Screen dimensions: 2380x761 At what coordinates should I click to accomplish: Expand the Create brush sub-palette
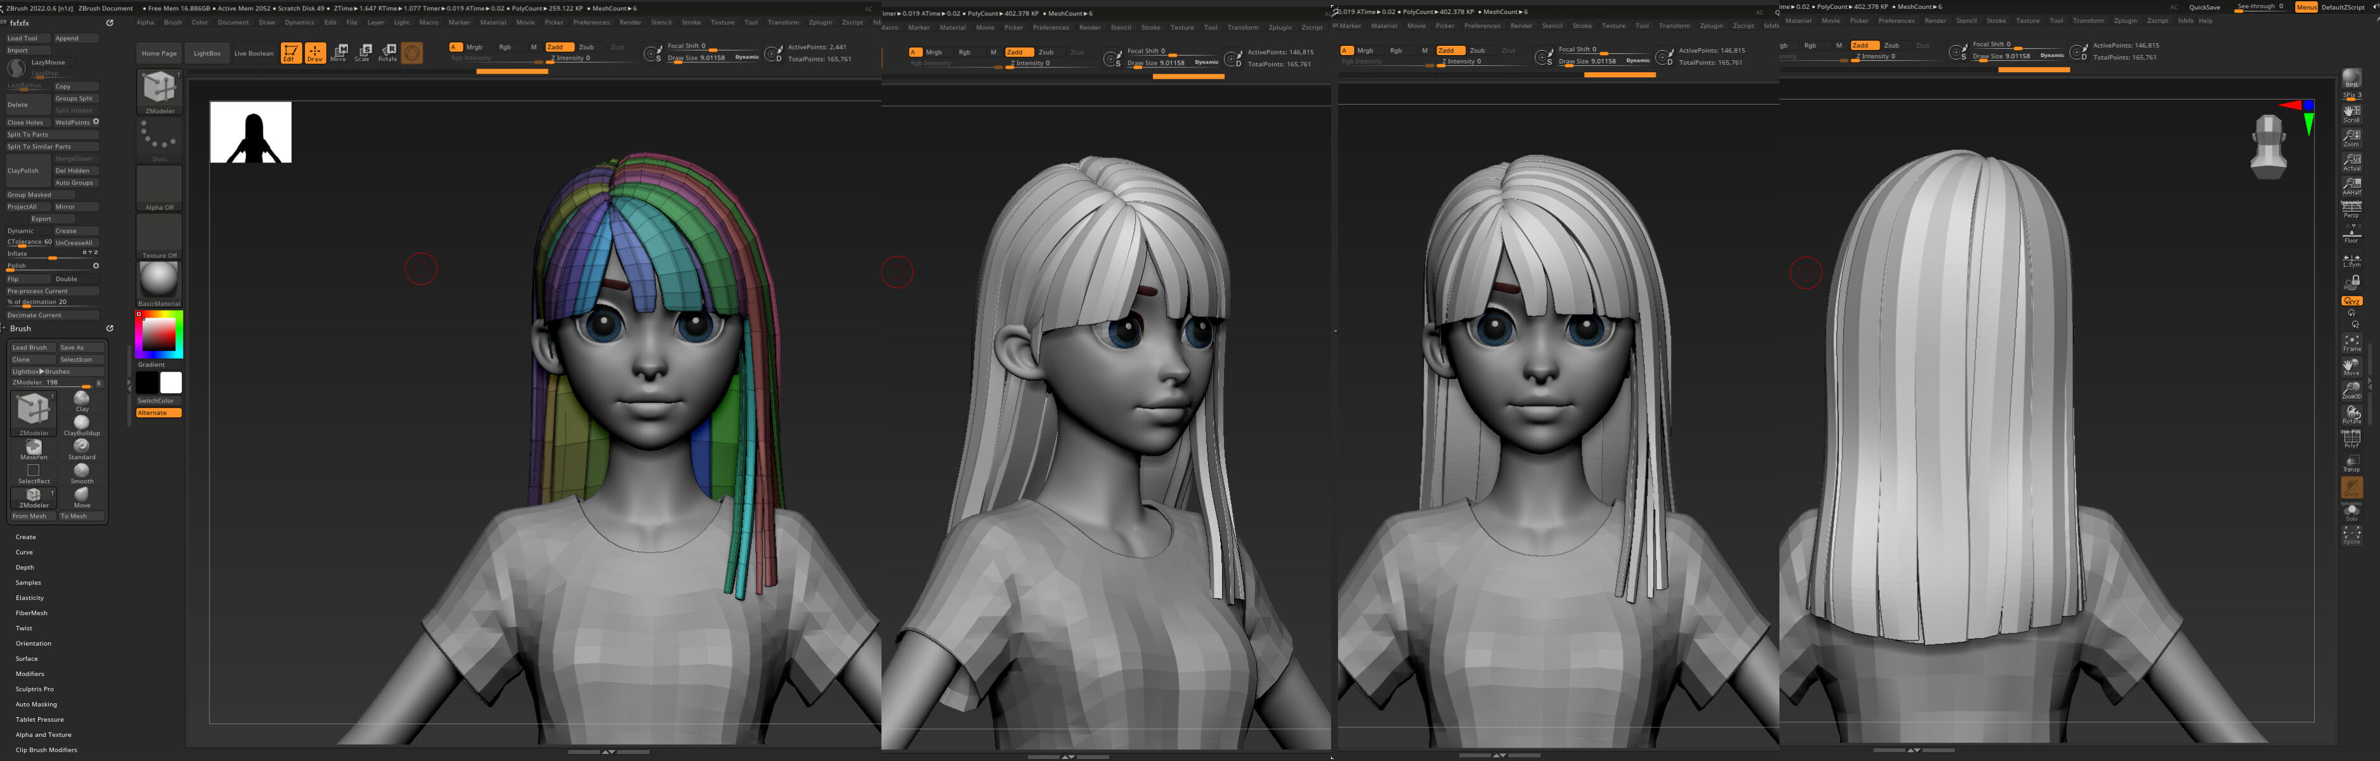tap(26, 537)
